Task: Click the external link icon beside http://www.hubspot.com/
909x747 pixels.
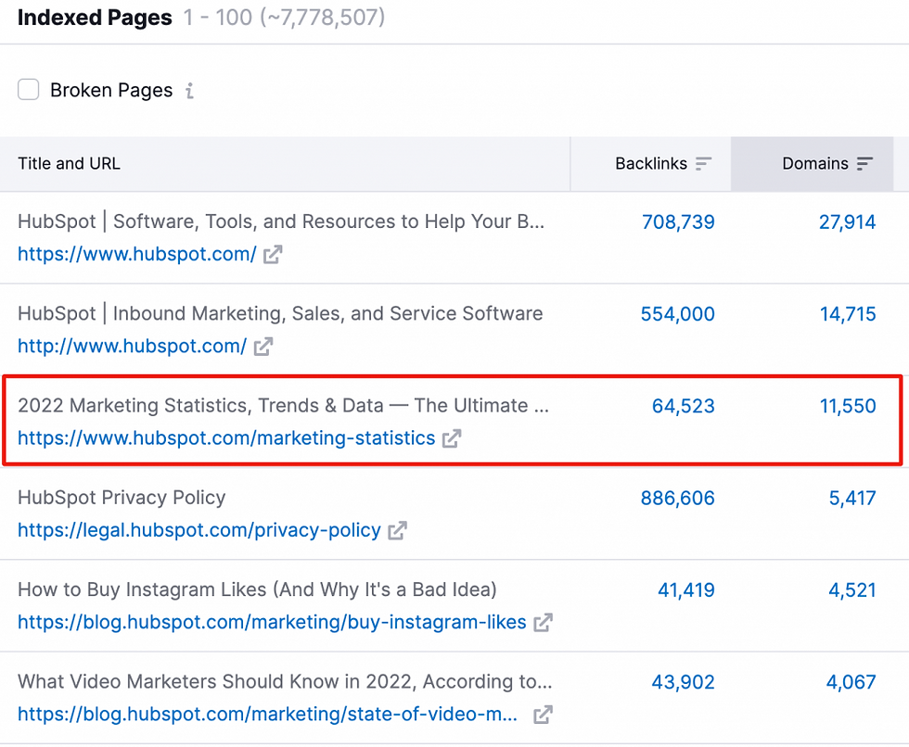Action: point(262,346)
